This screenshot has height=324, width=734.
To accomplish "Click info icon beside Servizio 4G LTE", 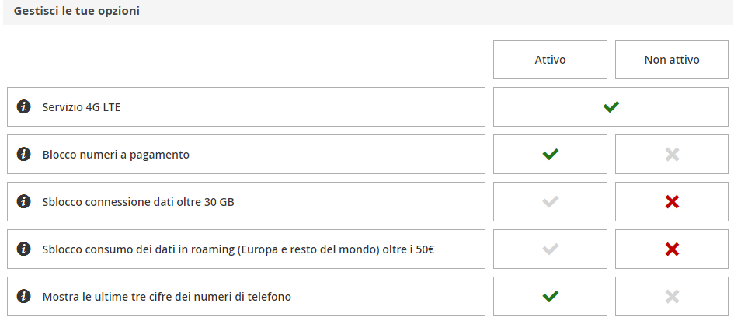I will (x=23, y=106).
